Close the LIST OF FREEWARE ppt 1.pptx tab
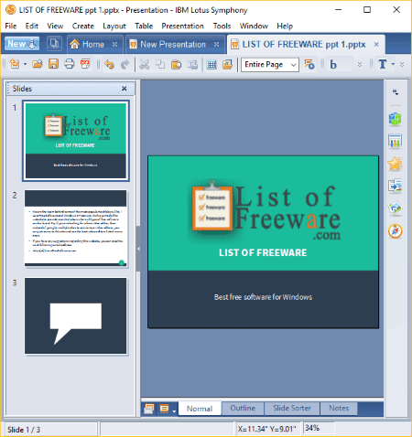 point(376,45)
